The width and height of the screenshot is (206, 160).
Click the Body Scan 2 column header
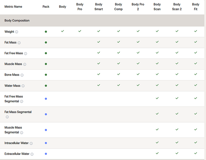click(x=177, y=7)
